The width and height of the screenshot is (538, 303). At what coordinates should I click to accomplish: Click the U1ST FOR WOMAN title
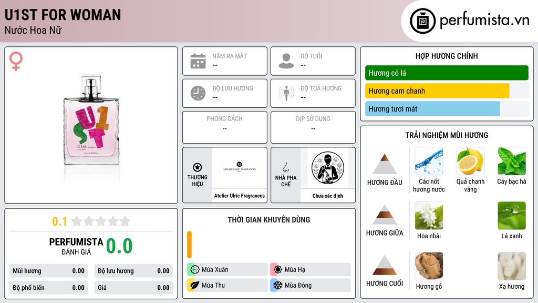pyautogui.click(x=63, y=15)
